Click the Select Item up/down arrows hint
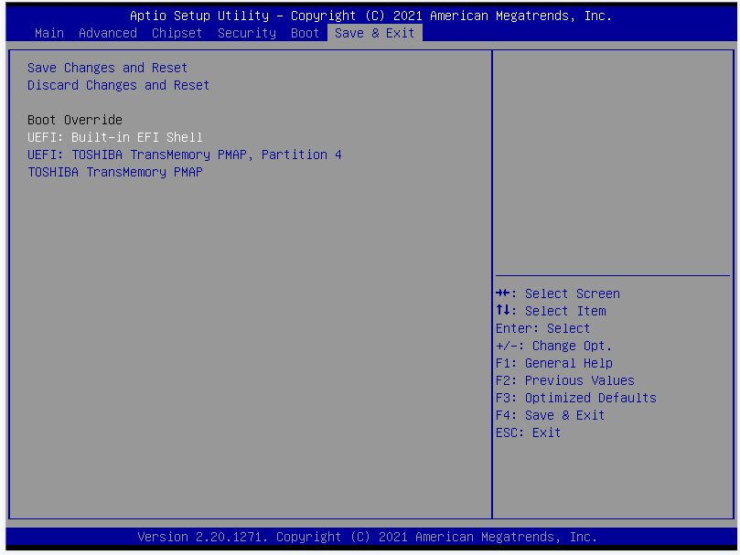 coord(550,311)
